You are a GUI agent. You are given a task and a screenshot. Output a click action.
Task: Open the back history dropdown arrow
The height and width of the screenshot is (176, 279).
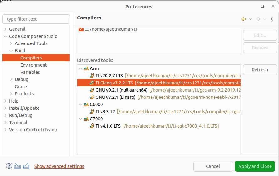tap(251, 19)
